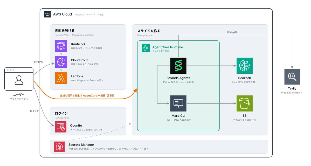Click the AWS logo icon
Screen dimensions: 311x166
coord(47,14)
